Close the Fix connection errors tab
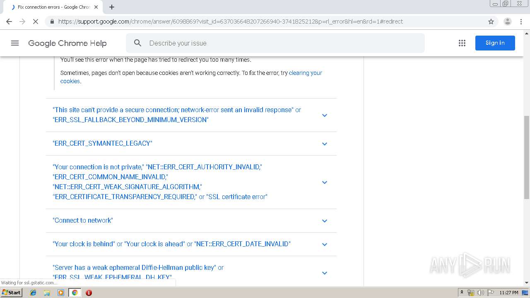The height and width of the screenshot is (298, 530). pos(96,7)
